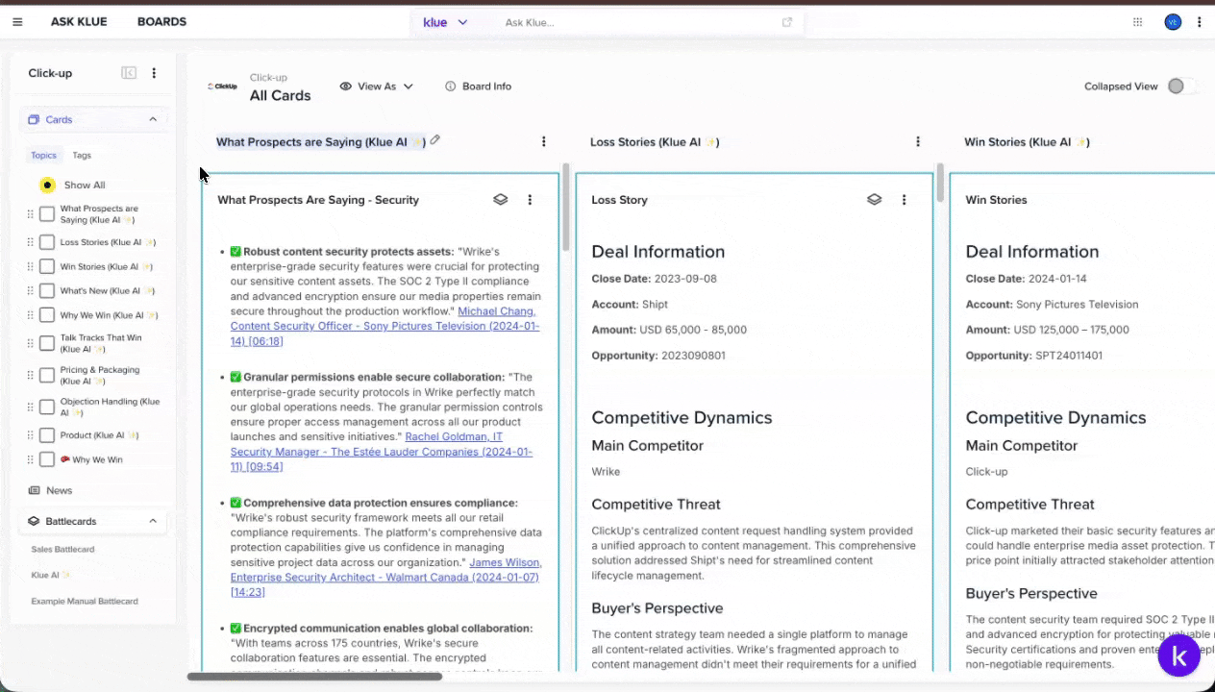Viewport: 1215px width, 692px height.
Task: Click the News icon in sidebar
Action: point(34,490)
